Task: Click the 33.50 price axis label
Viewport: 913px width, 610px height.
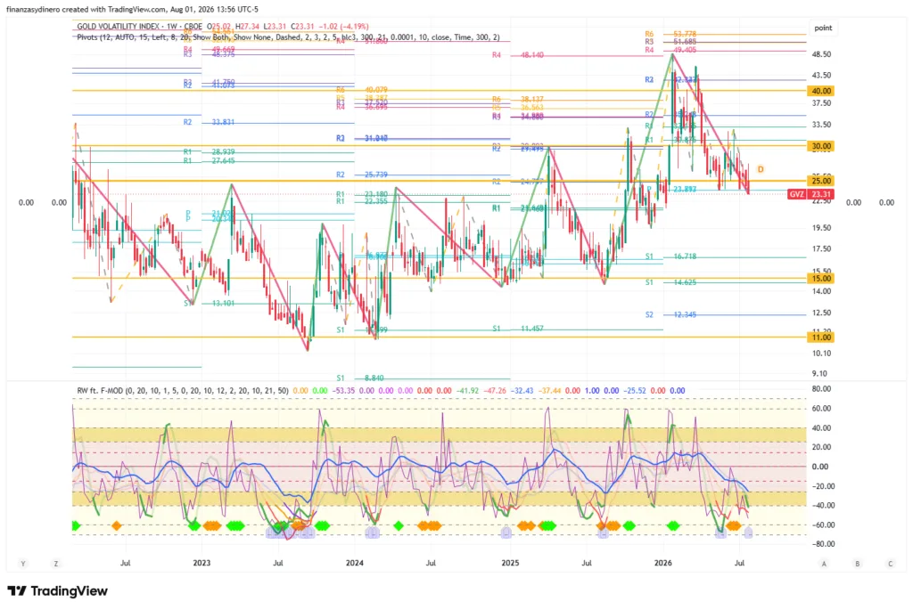Action: click(x=821, y=125)
